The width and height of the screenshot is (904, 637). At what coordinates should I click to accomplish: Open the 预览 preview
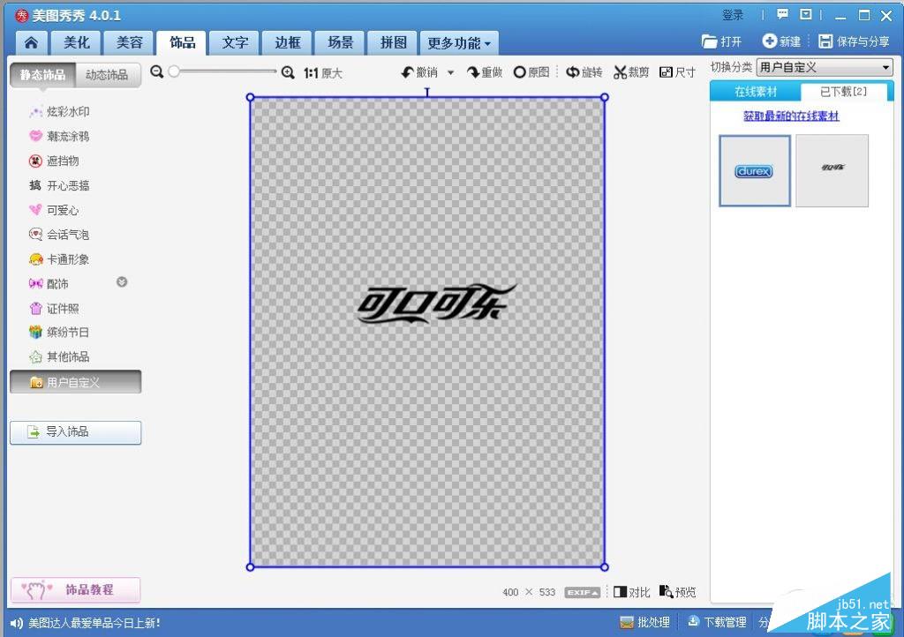coord(677,592)
